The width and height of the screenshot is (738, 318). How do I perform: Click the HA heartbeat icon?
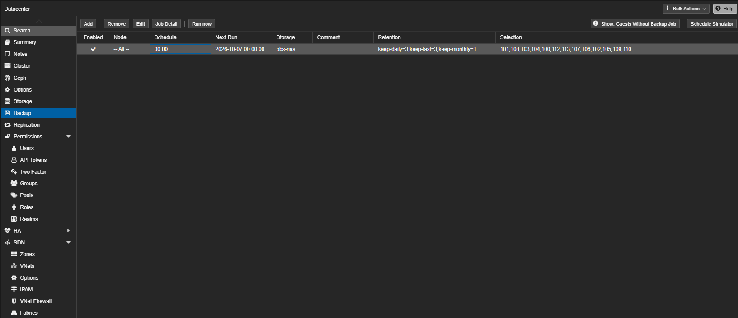coord(7,231)
